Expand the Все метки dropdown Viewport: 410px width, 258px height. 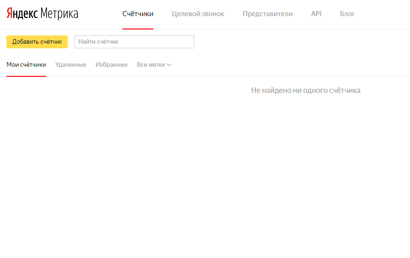154,64
